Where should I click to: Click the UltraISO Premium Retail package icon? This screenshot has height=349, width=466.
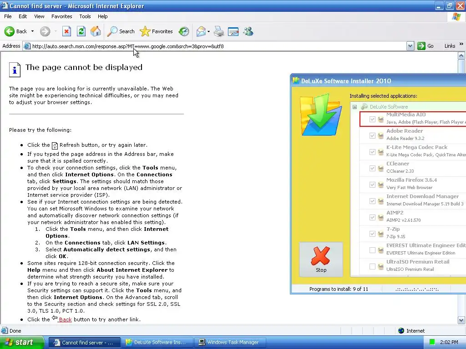381,266
